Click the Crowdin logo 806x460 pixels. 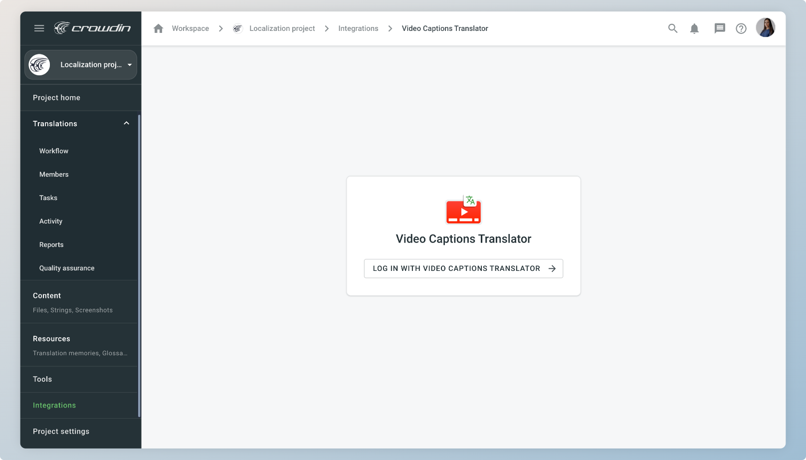click(x=92, y=28)
